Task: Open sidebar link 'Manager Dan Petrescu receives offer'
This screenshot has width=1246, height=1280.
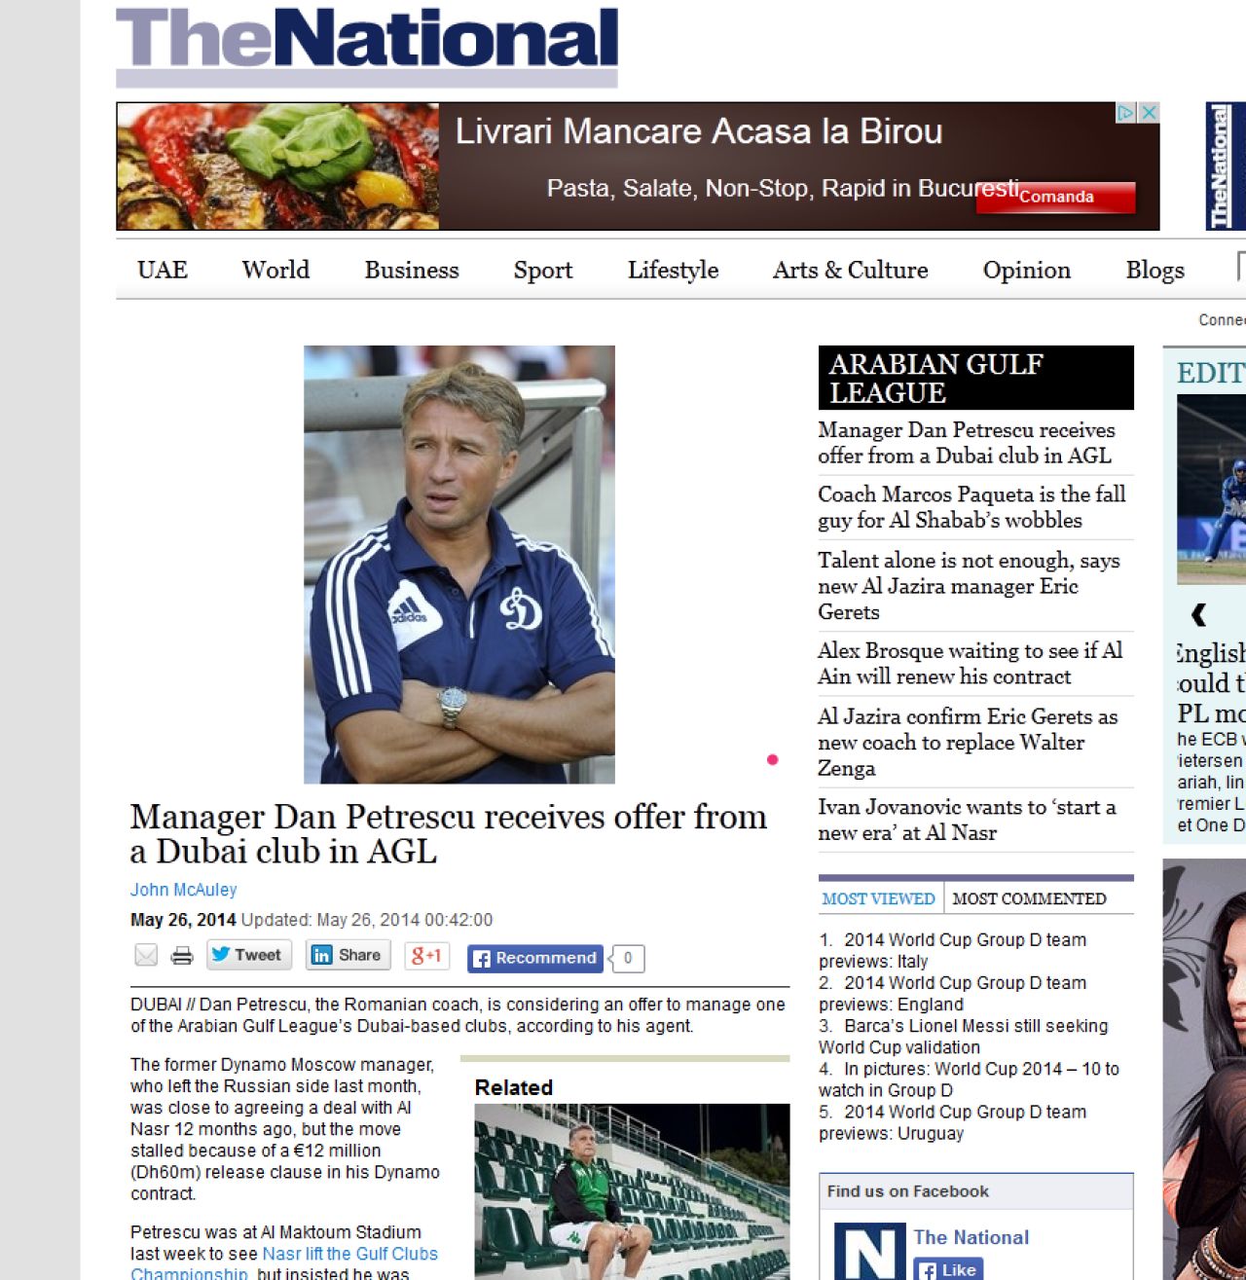Action: (x=967, y=442)
